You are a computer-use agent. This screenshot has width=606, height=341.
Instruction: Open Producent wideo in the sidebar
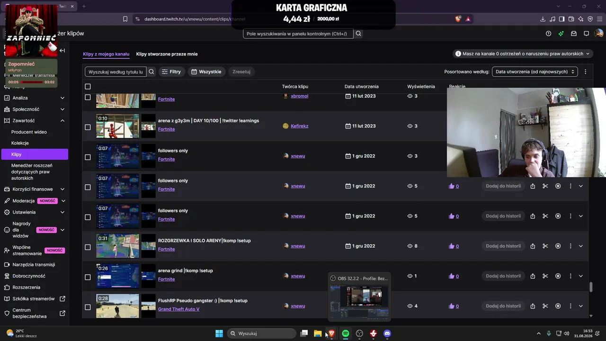click(29, 132)
